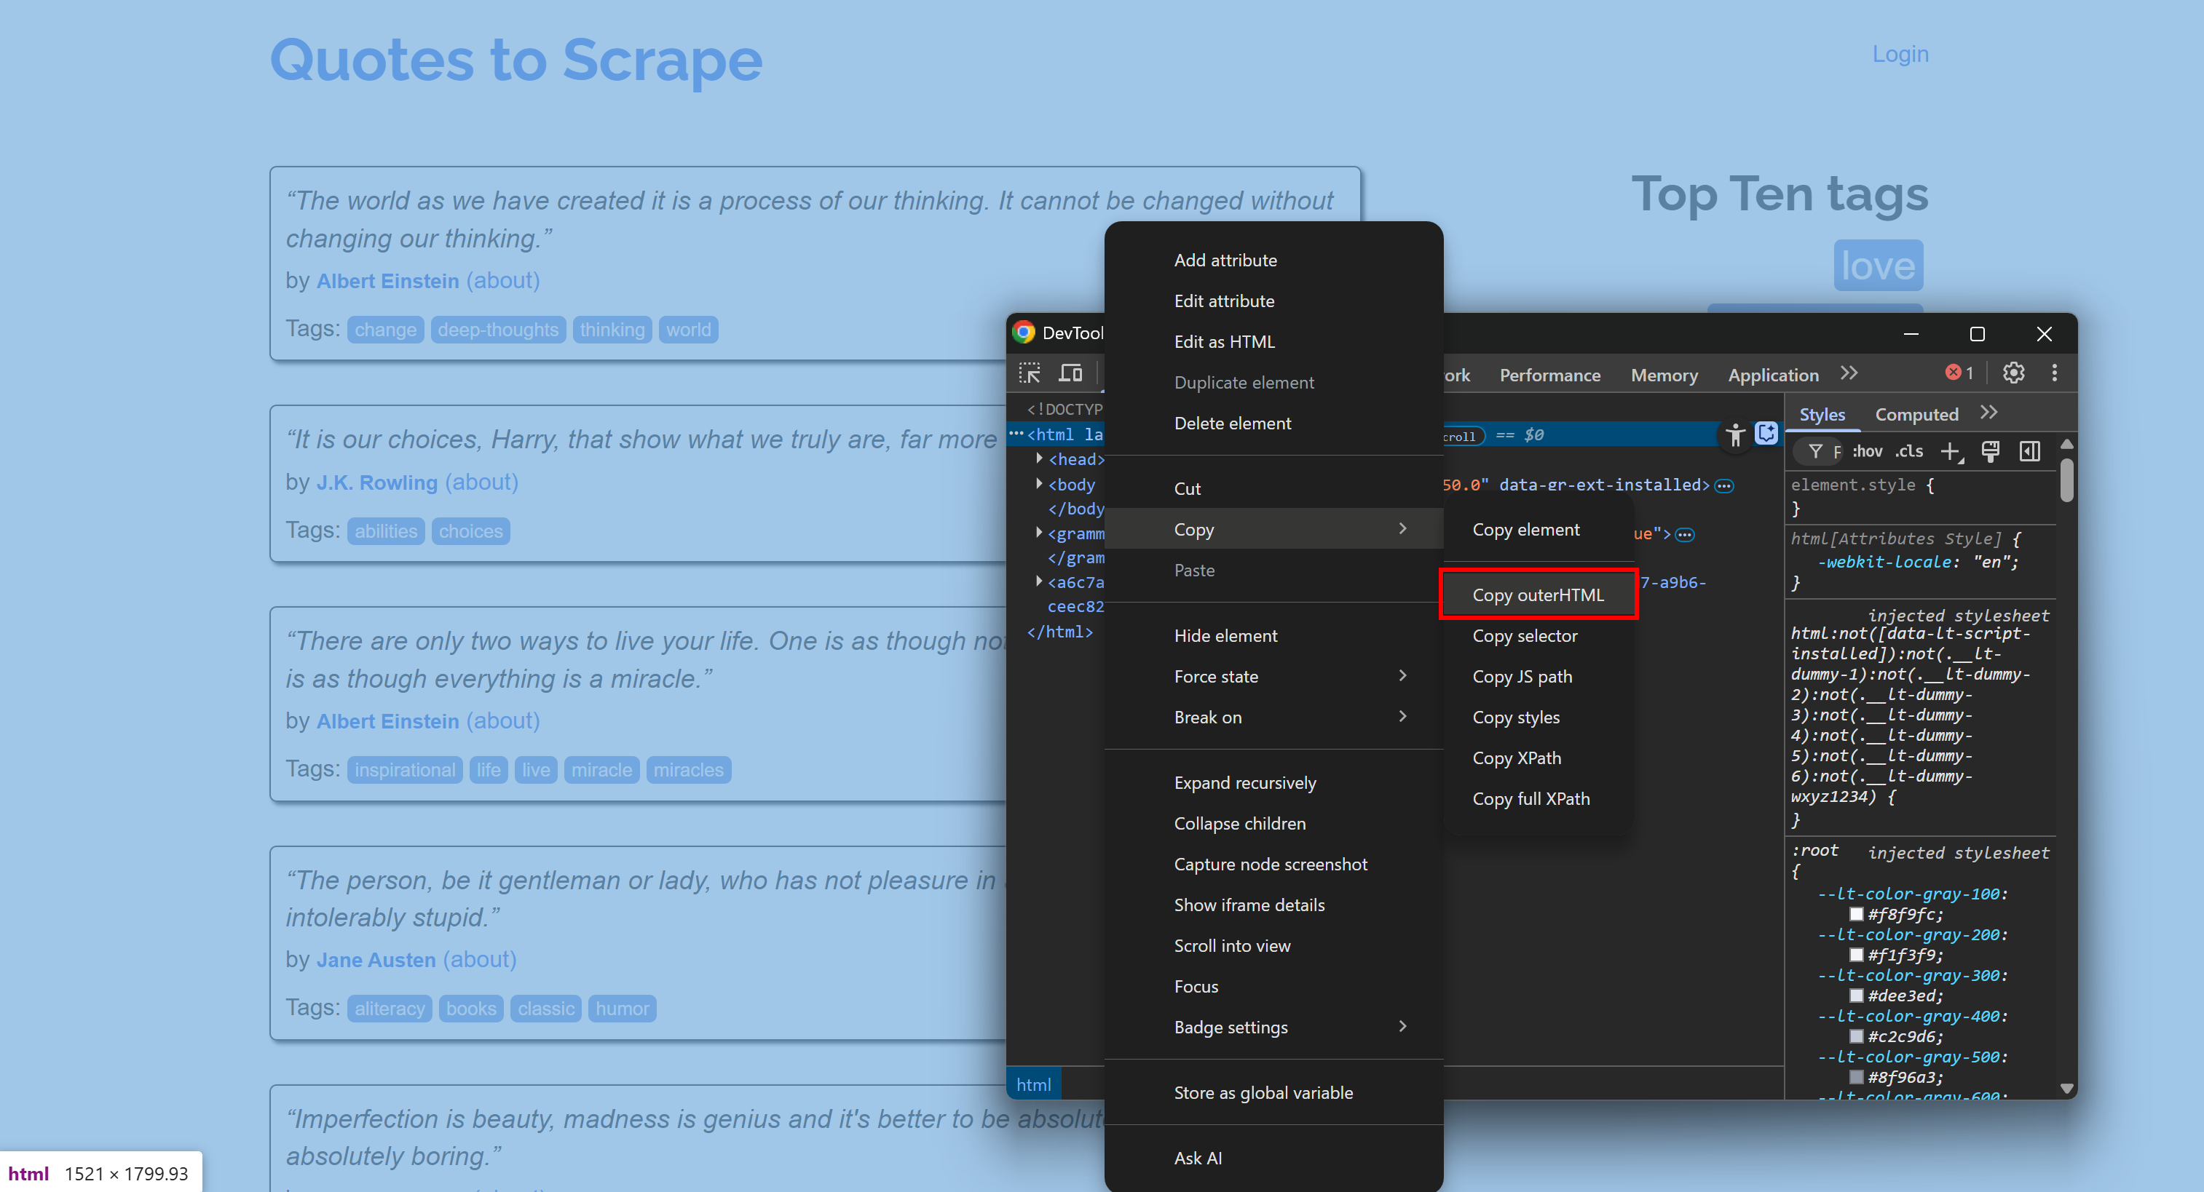Select Copy outerHTML from submenu
This screenshot has width=2204, height=1192.
pos(1538,595)
